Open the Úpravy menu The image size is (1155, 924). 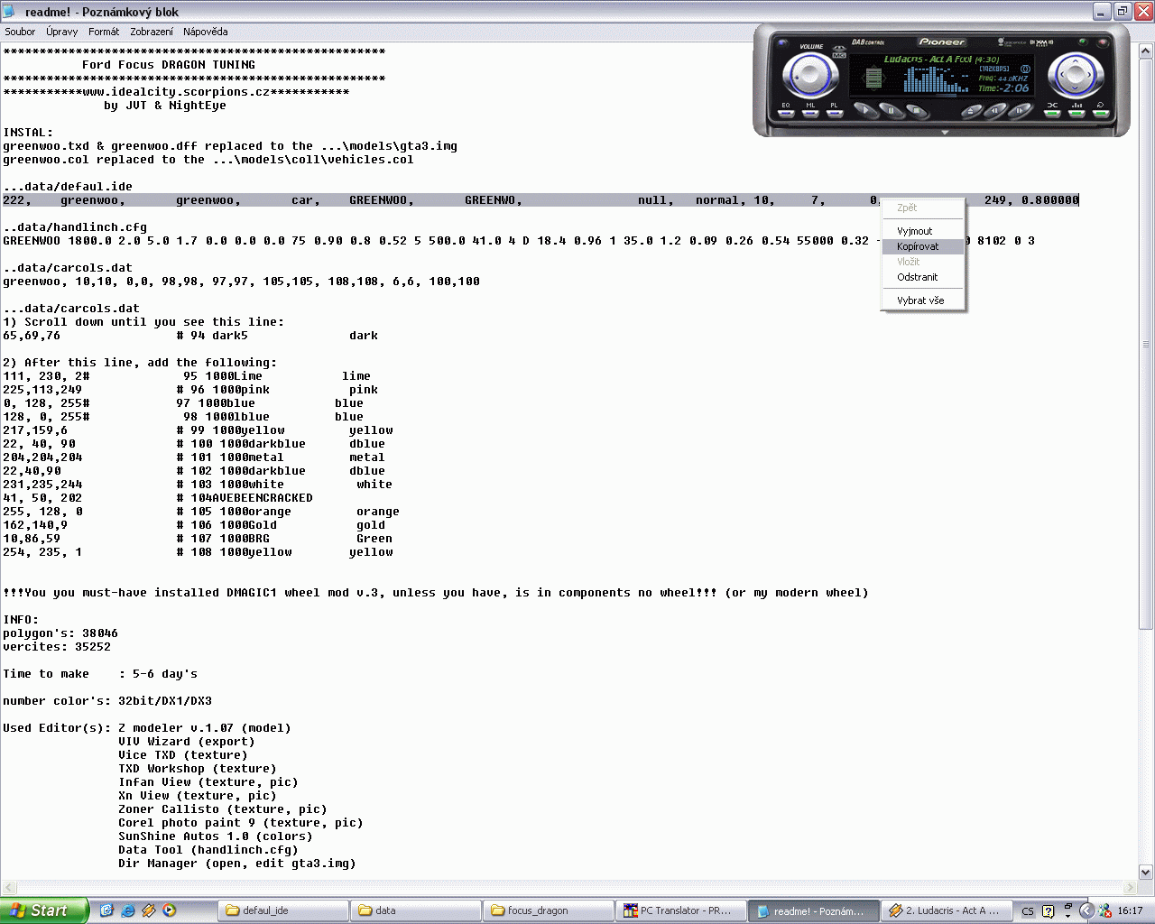[62, 32]
